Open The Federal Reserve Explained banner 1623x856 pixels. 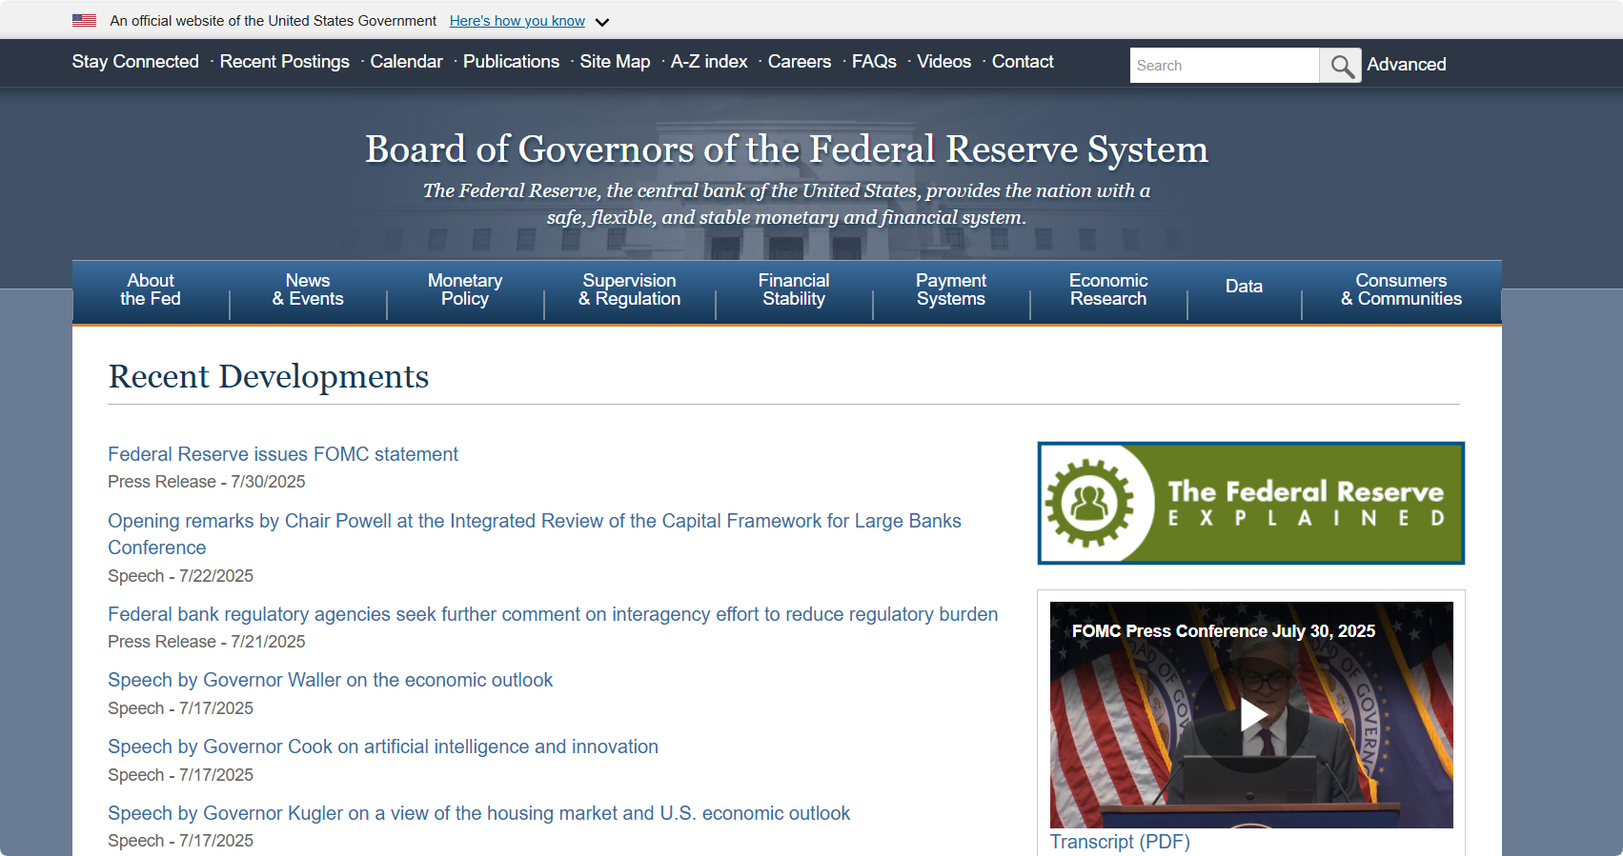click(x=1251, y=503)
